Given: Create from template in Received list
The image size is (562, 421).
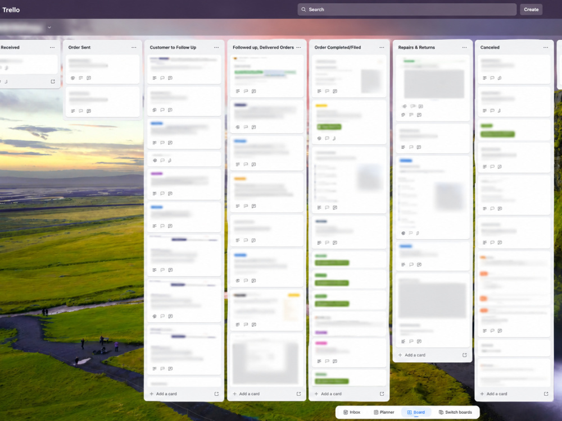Looking at the screenshot, I should tap(53, 81).
